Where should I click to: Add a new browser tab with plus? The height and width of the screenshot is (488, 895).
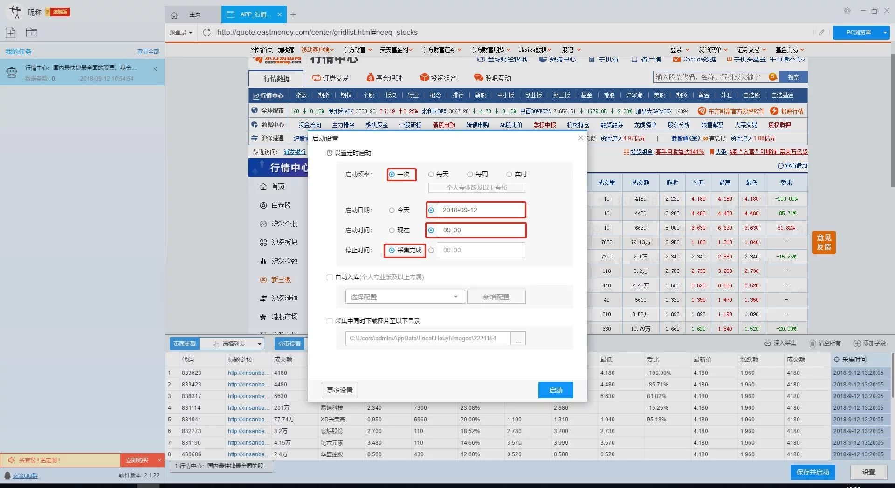[293, 15]
